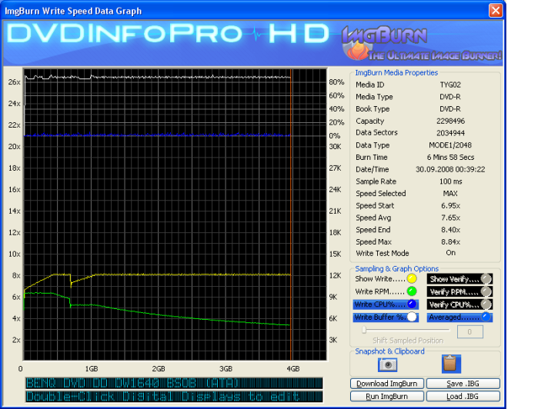This screenshot has width=538, height=409.
Task: Click the camera snapshot icon
Action: tap(387, 364)
